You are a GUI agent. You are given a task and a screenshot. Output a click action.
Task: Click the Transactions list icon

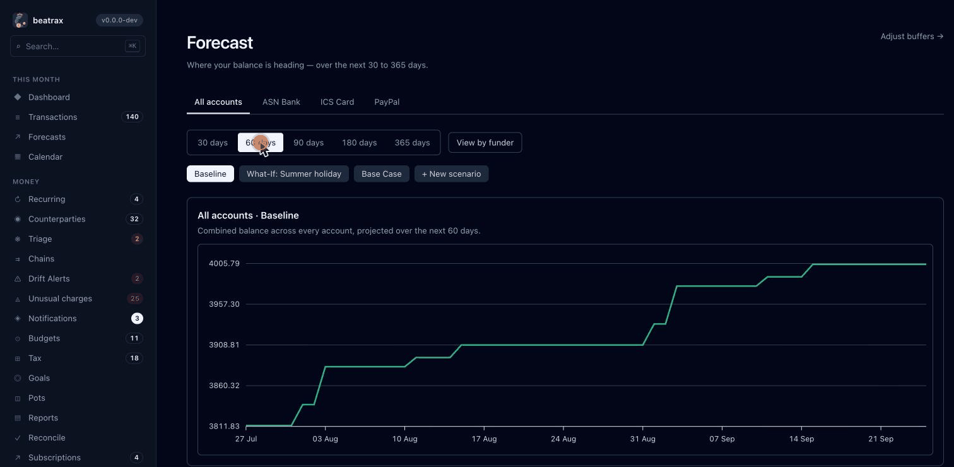pos(18,117)
